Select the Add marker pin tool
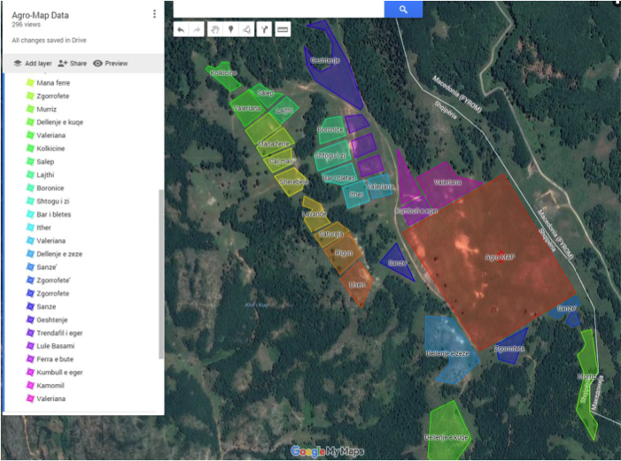 click(x=230, y=29)
